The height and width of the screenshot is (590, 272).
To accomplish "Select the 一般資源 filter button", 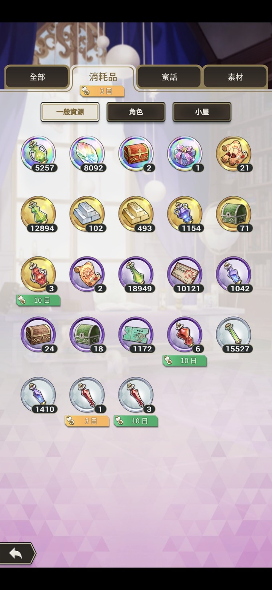I will pos(70,112).
